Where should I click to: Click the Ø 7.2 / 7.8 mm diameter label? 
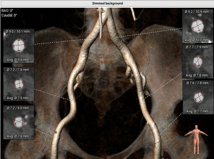(x=18, y=70)
